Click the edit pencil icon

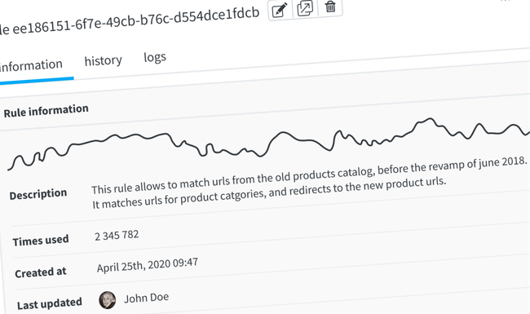pos(280,10)
